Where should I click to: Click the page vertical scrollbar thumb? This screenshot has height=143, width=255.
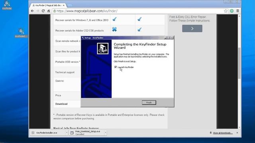click(239, 63)
